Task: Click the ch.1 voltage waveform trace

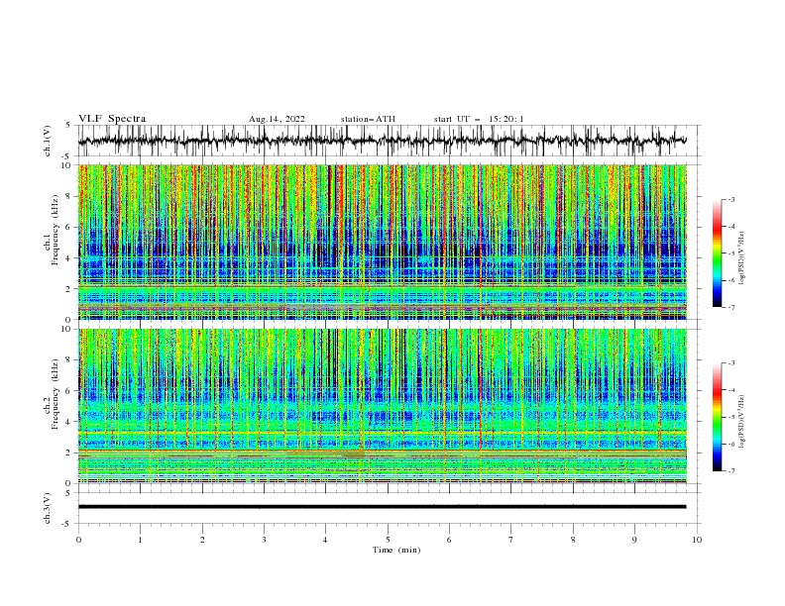Action: click(x=382, y=141)
